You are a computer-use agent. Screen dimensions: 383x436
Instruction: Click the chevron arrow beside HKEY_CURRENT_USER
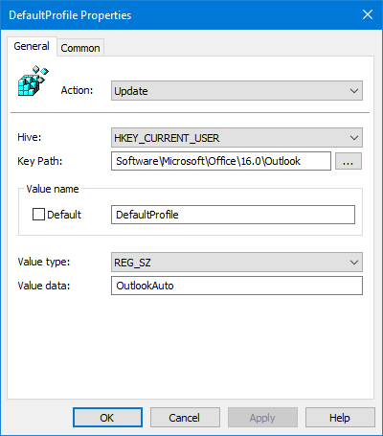[x=354, y=138]
